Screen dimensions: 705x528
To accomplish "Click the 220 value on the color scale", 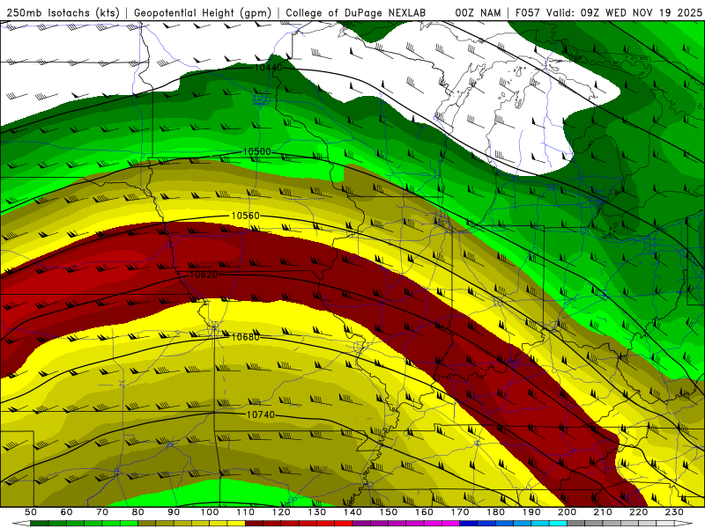I will click(x=638, y=512).
